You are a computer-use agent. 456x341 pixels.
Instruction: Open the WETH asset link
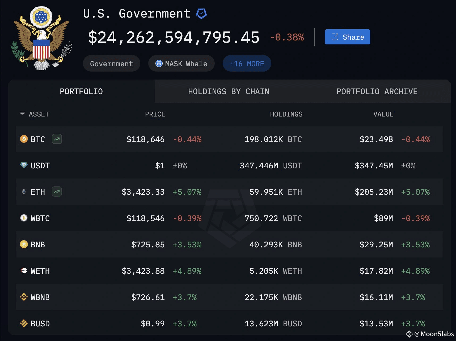coord(40,271)
